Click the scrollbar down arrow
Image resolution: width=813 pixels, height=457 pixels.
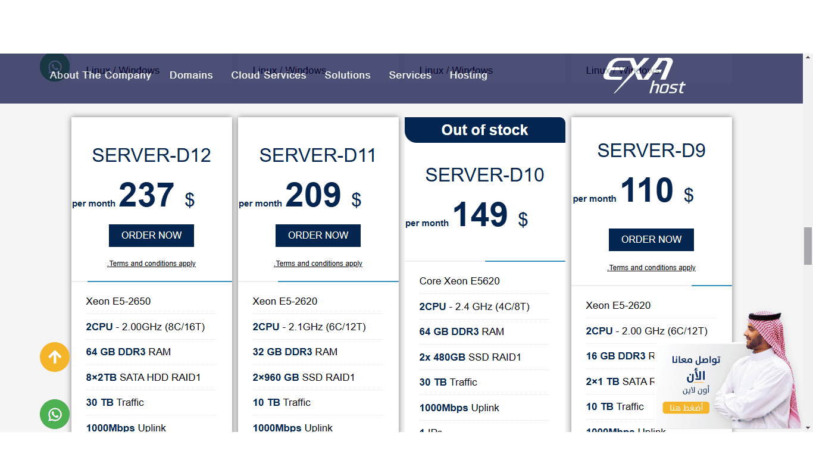pos(808,427)
